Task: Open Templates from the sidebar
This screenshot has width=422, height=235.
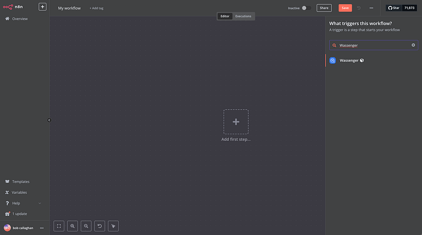Action: click(21, 181)
